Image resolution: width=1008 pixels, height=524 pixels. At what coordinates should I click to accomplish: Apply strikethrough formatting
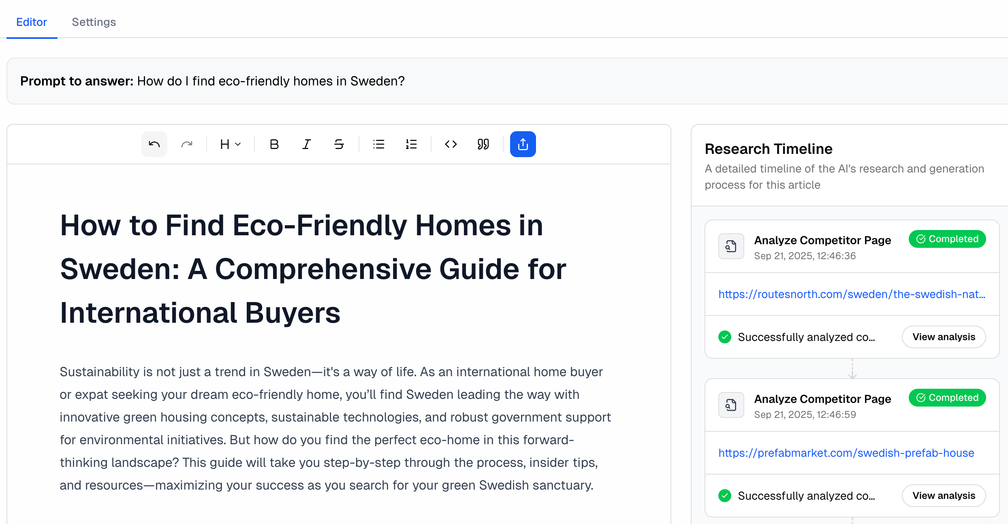339,144
